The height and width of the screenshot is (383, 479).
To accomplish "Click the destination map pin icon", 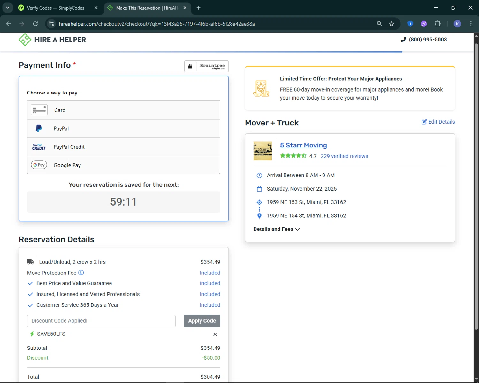I will 259,216.
